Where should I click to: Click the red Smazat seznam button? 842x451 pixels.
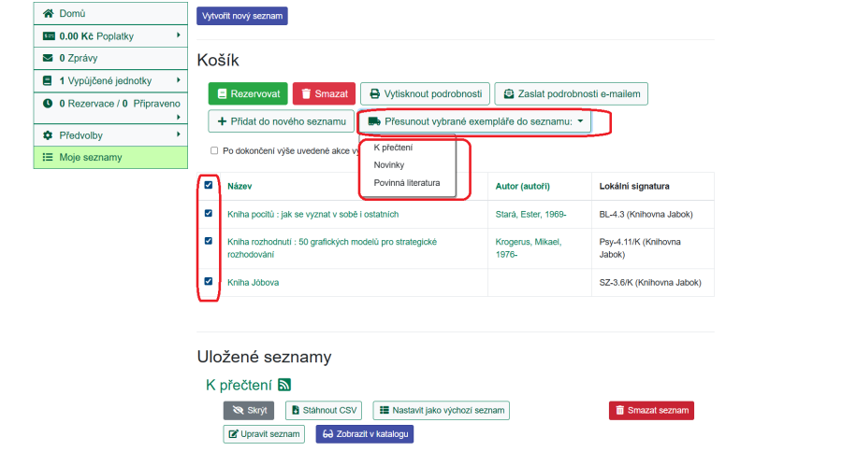point(651,411)
